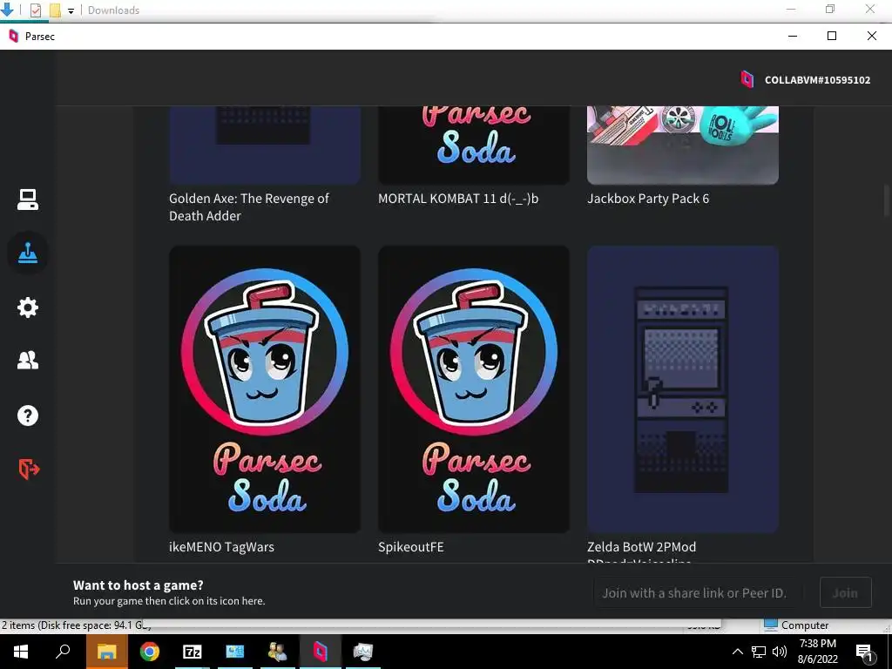Open File Explorer from the taskbar
892x669 pixels.
click(106, 652)
